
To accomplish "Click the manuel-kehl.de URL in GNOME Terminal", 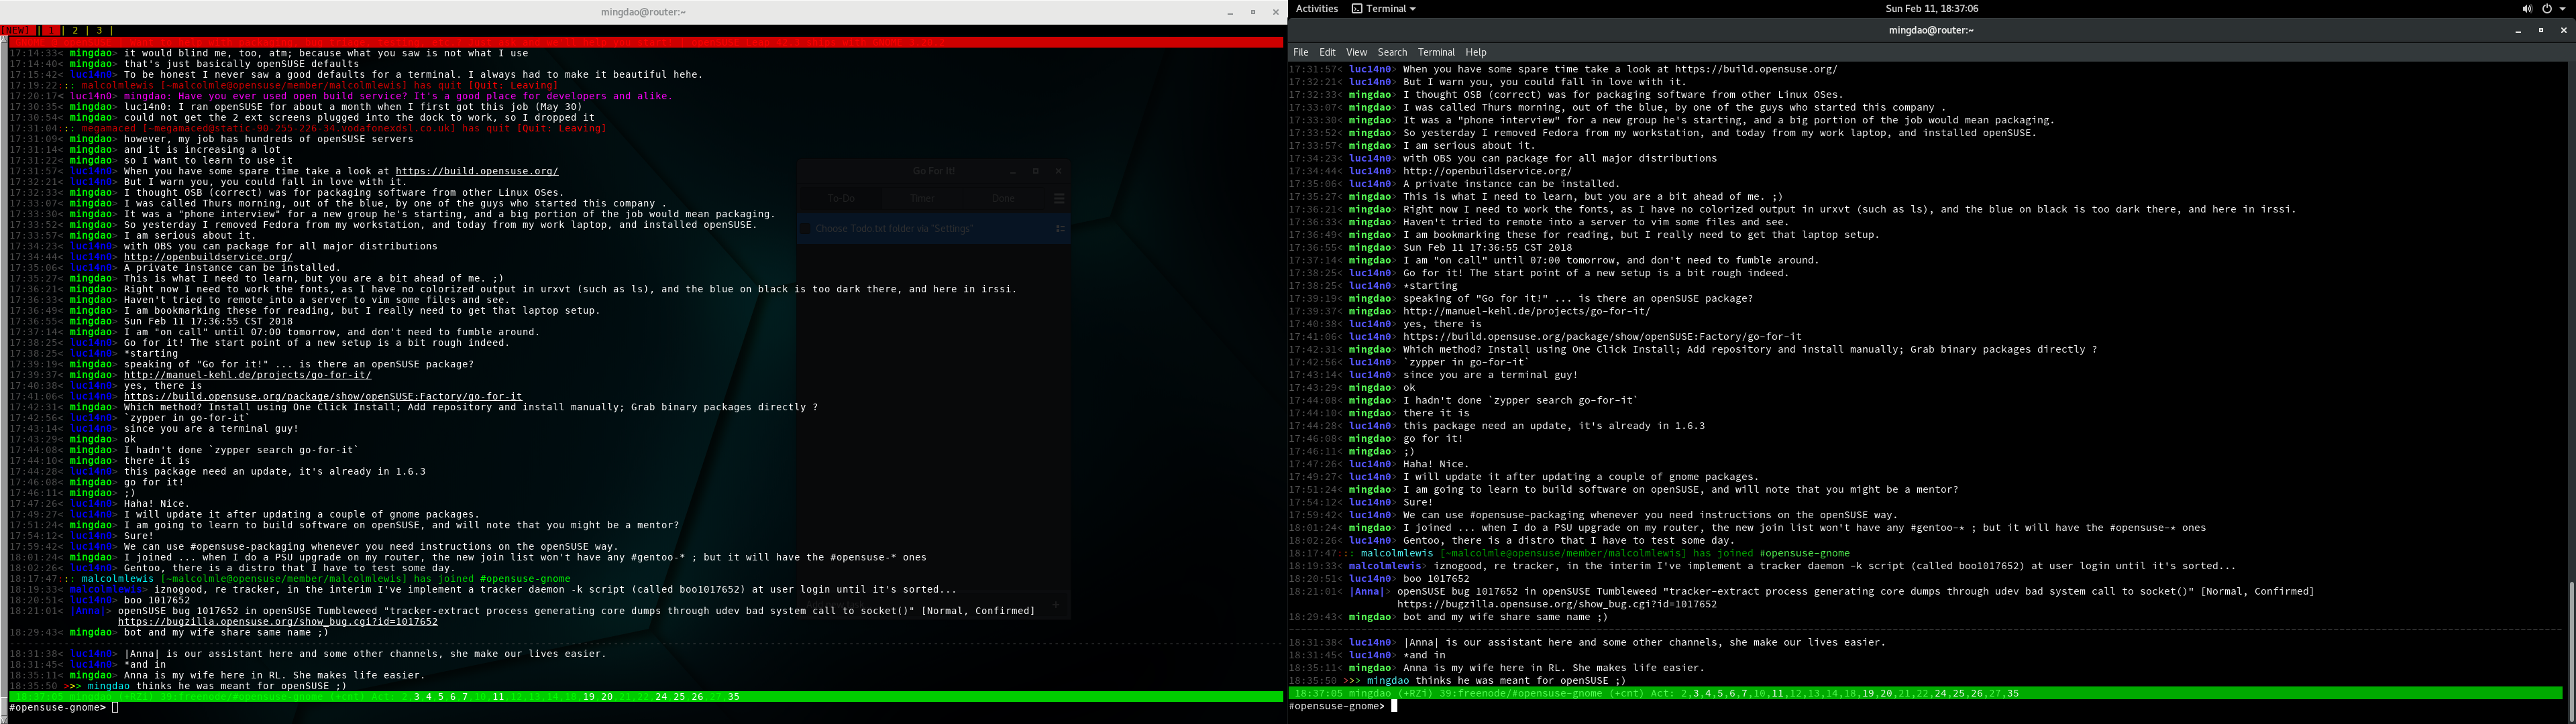I will coord(1526,311).
